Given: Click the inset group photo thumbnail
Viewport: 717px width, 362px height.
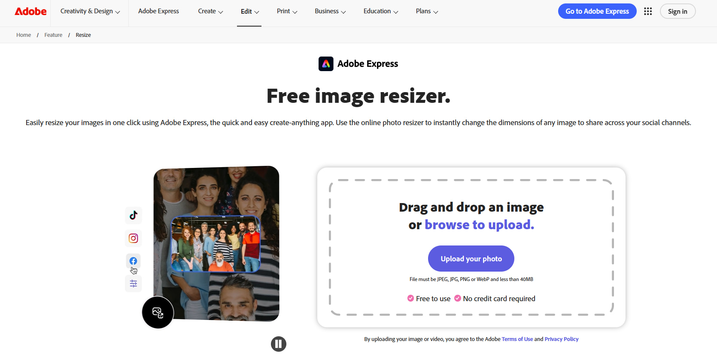Looking at the screenshot, I should click(x=216, y=244).
